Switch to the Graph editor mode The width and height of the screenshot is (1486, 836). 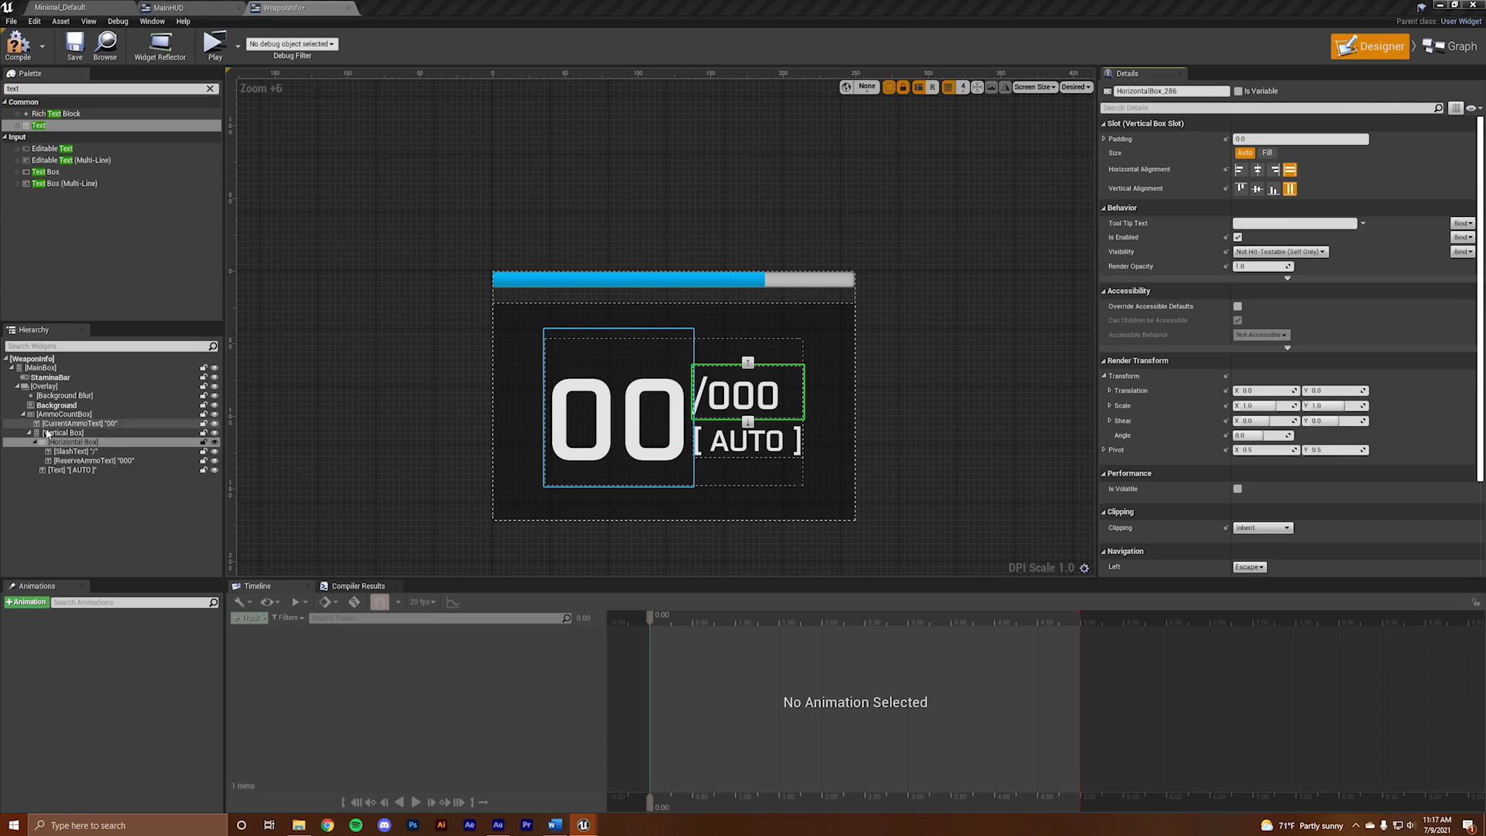pos(1450,46)
